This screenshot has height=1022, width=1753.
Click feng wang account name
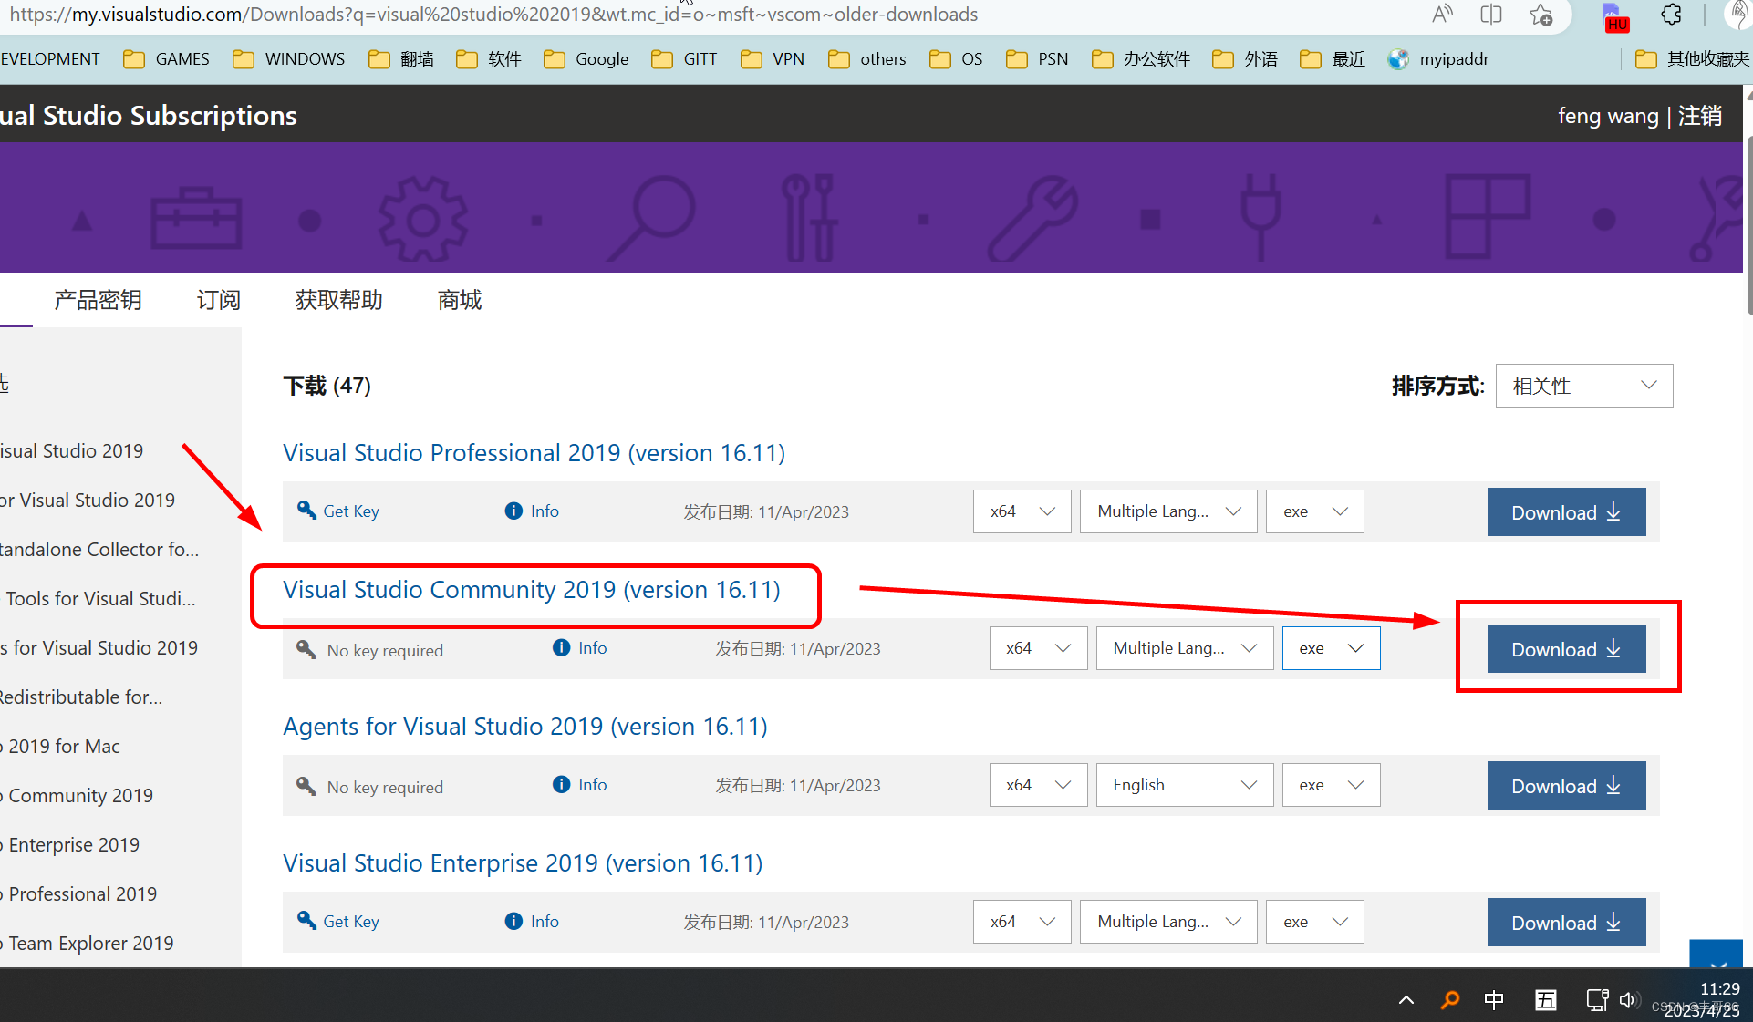[x=1608, y=116]
